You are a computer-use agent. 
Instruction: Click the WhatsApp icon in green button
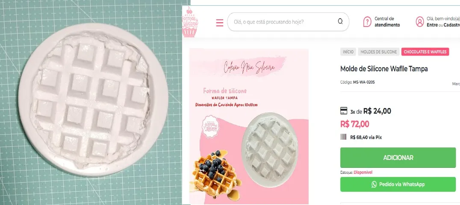[x=374, y=184]
